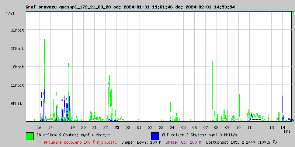Select the 6Mbit y-axis label
Viewport: 295px width, 147px height.
pyautogui.click(x=16, y=104)
